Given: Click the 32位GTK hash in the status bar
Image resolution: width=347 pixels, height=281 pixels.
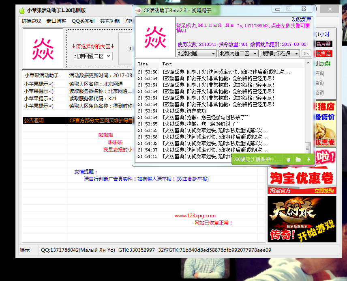Looking at the screenshot, I should [x=215, y=250].
